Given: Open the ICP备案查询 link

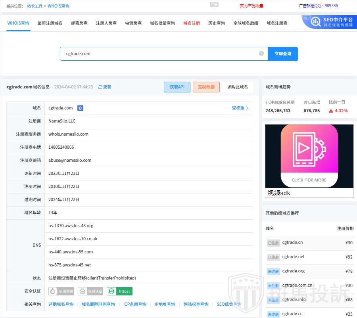Looking at the screenshot, I should click(x=135, y=304).
